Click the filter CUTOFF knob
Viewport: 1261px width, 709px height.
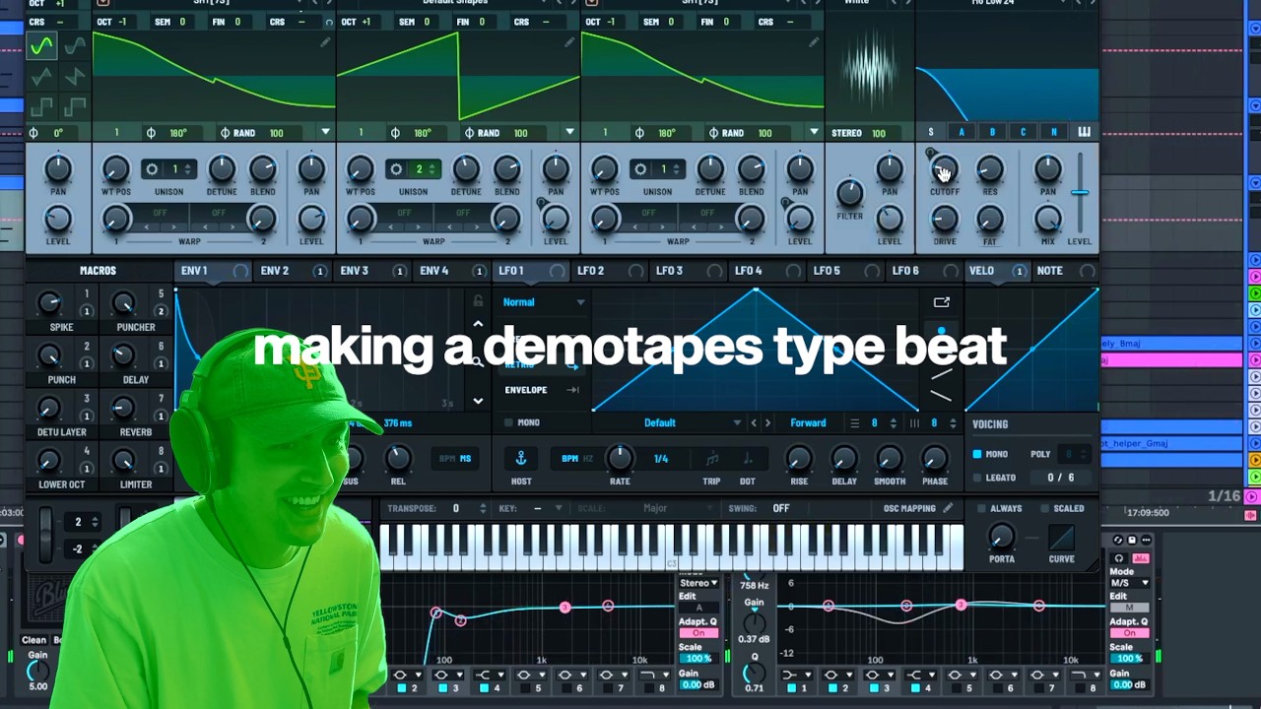pyautogui.click(x=944, y=169)
